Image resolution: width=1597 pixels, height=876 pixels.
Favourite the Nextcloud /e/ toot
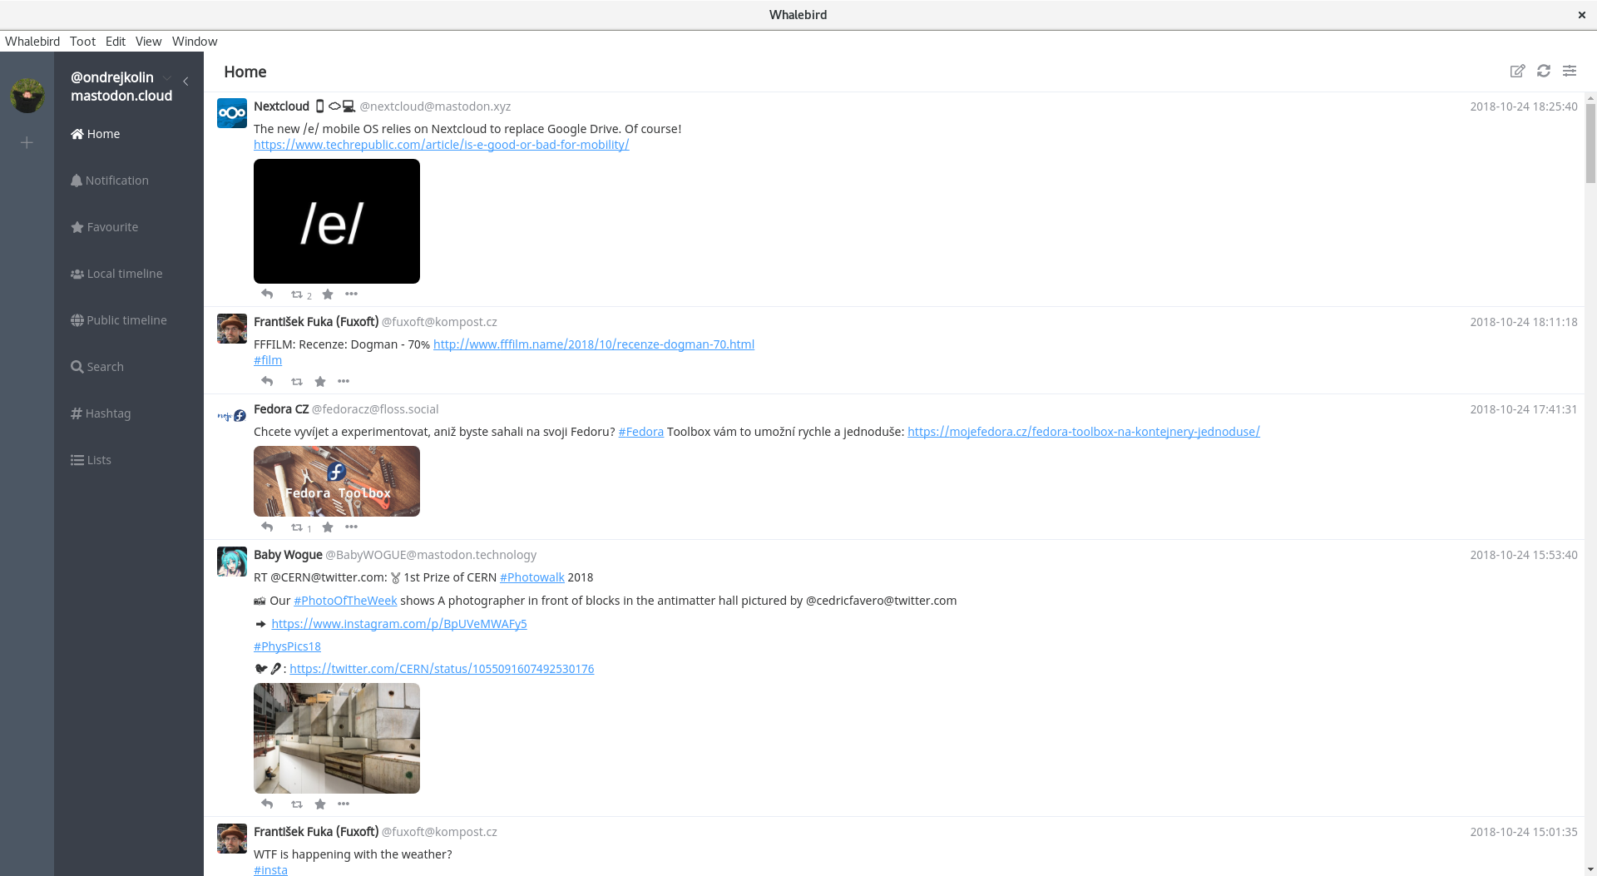click(328, 294)
